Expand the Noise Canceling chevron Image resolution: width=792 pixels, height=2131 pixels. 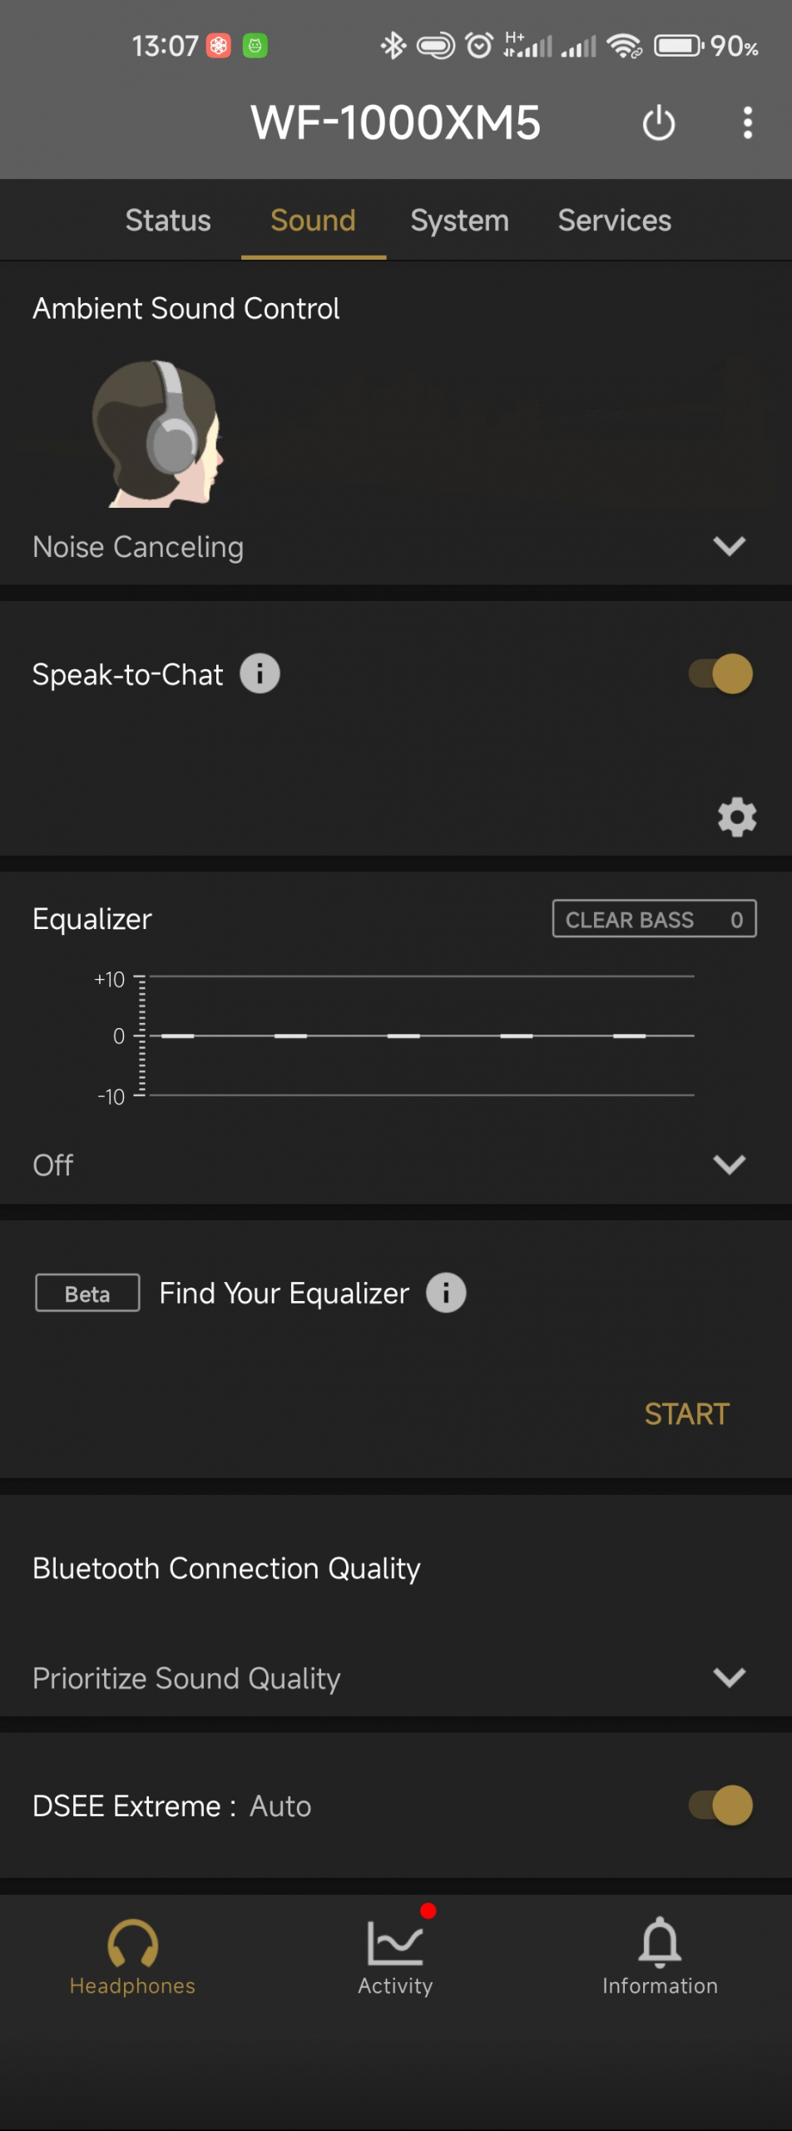coord(729,546)
